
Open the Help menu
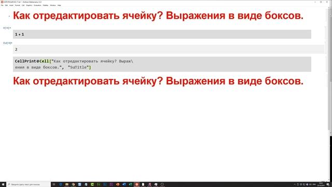click(x=59, y=5)
